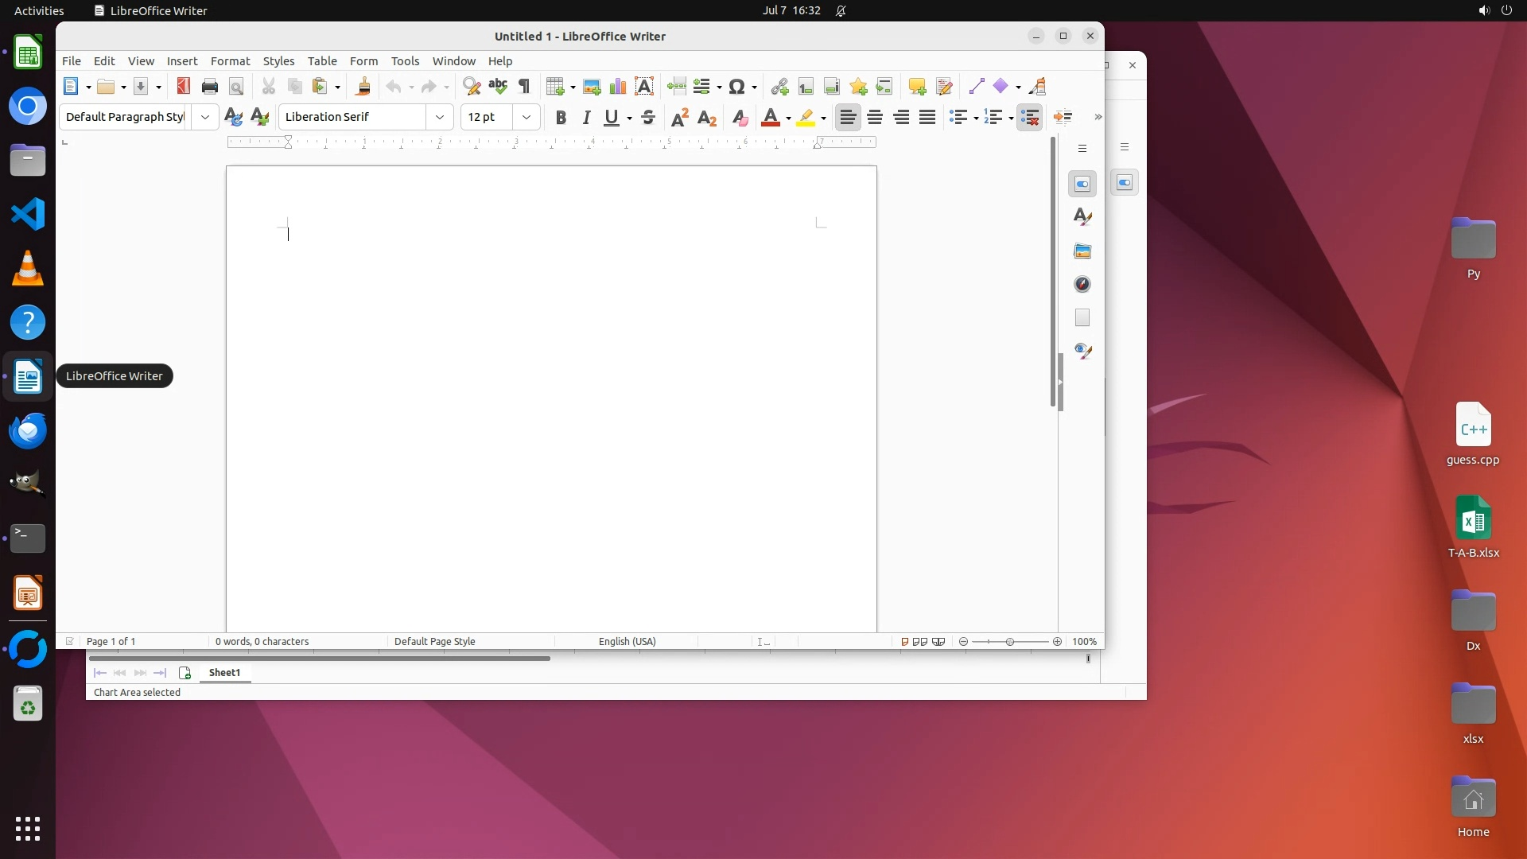Open the Format menu
Image resolution: width=1527 pixels, height=859 pixels.
click(230, 61)
